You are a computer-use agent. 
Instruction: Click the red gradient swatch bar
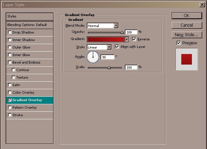106,40
